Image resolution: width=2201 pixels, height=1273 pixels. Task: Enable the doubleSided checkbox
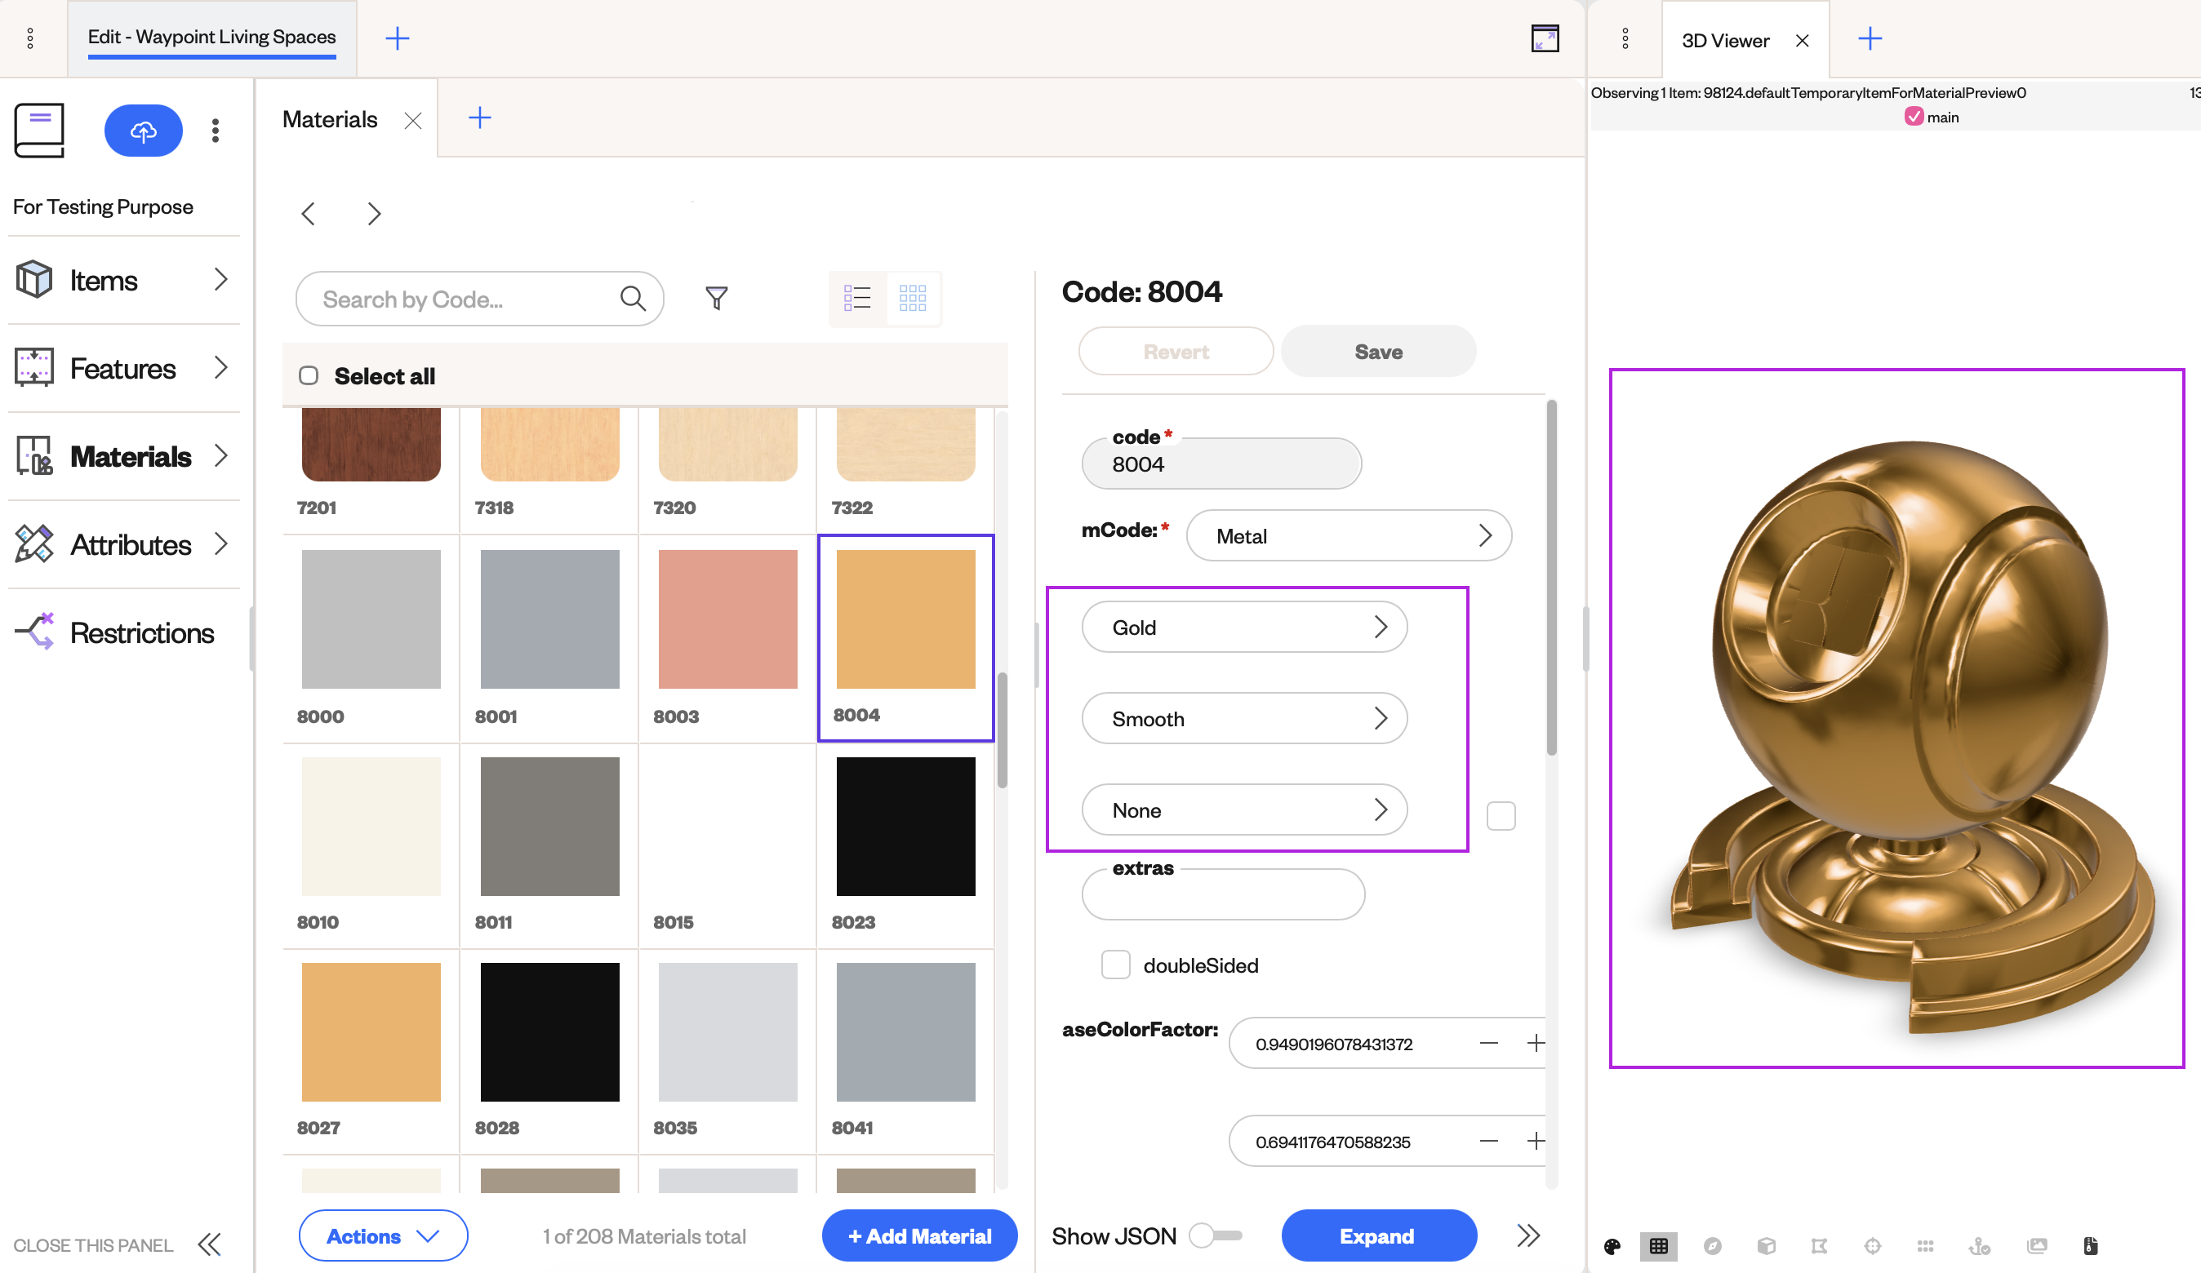point(1115,965)
